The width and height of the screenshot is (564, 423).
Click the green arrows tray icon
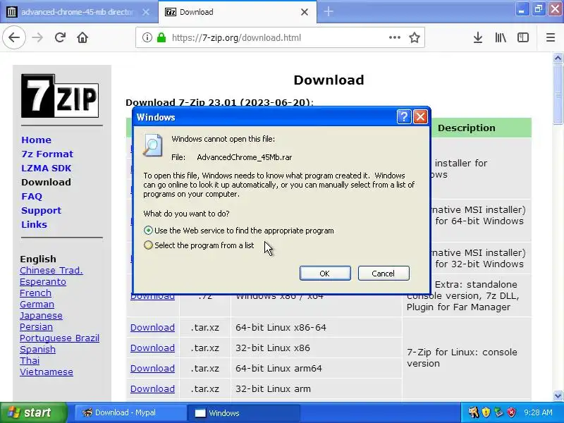pyautogui.click(x=498, y=412)
